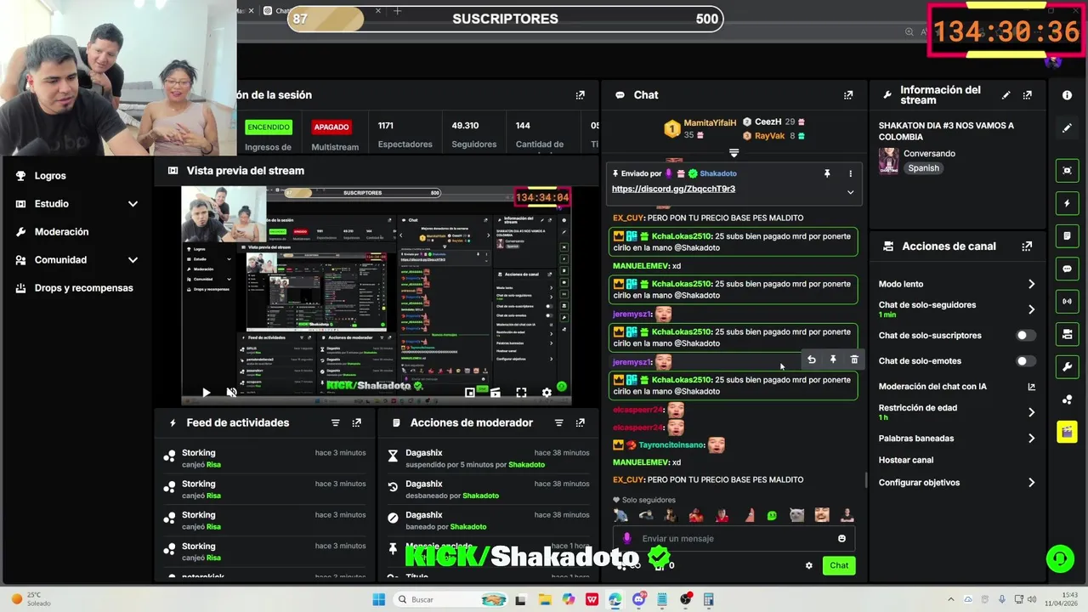The width and height of the screenshot is (1088, 612).
Task: Open the weather widget showing 25°C
Action: pyautogui.click(x=30, y=599)
